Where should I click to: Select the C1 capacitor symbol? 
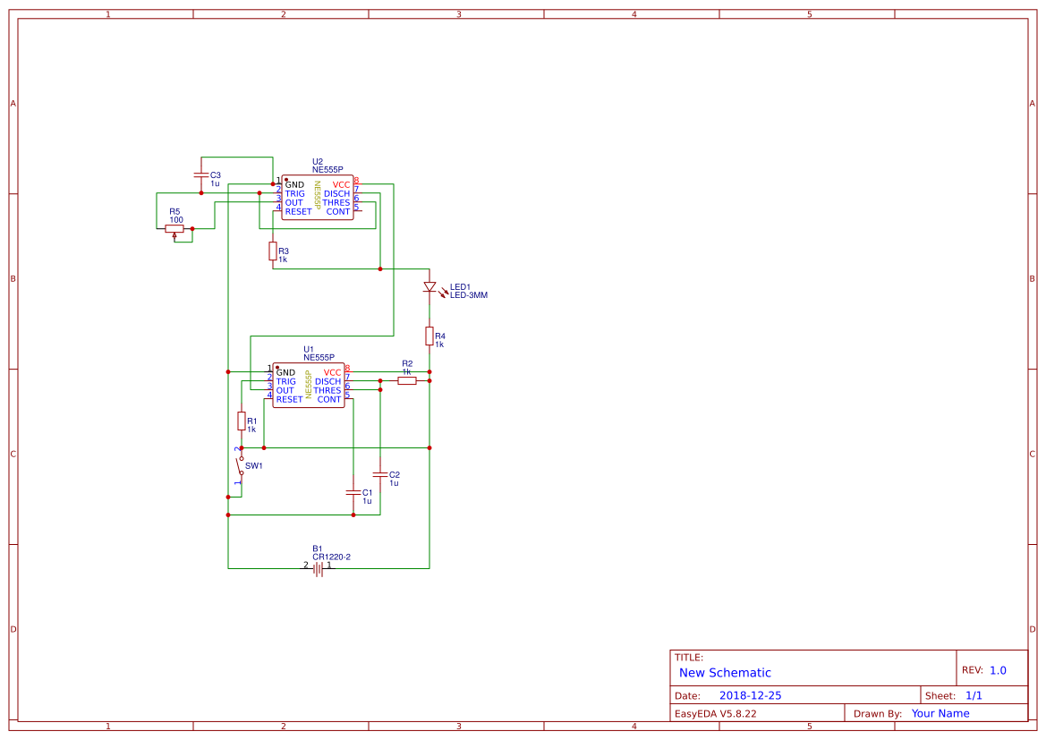(353, 492)
